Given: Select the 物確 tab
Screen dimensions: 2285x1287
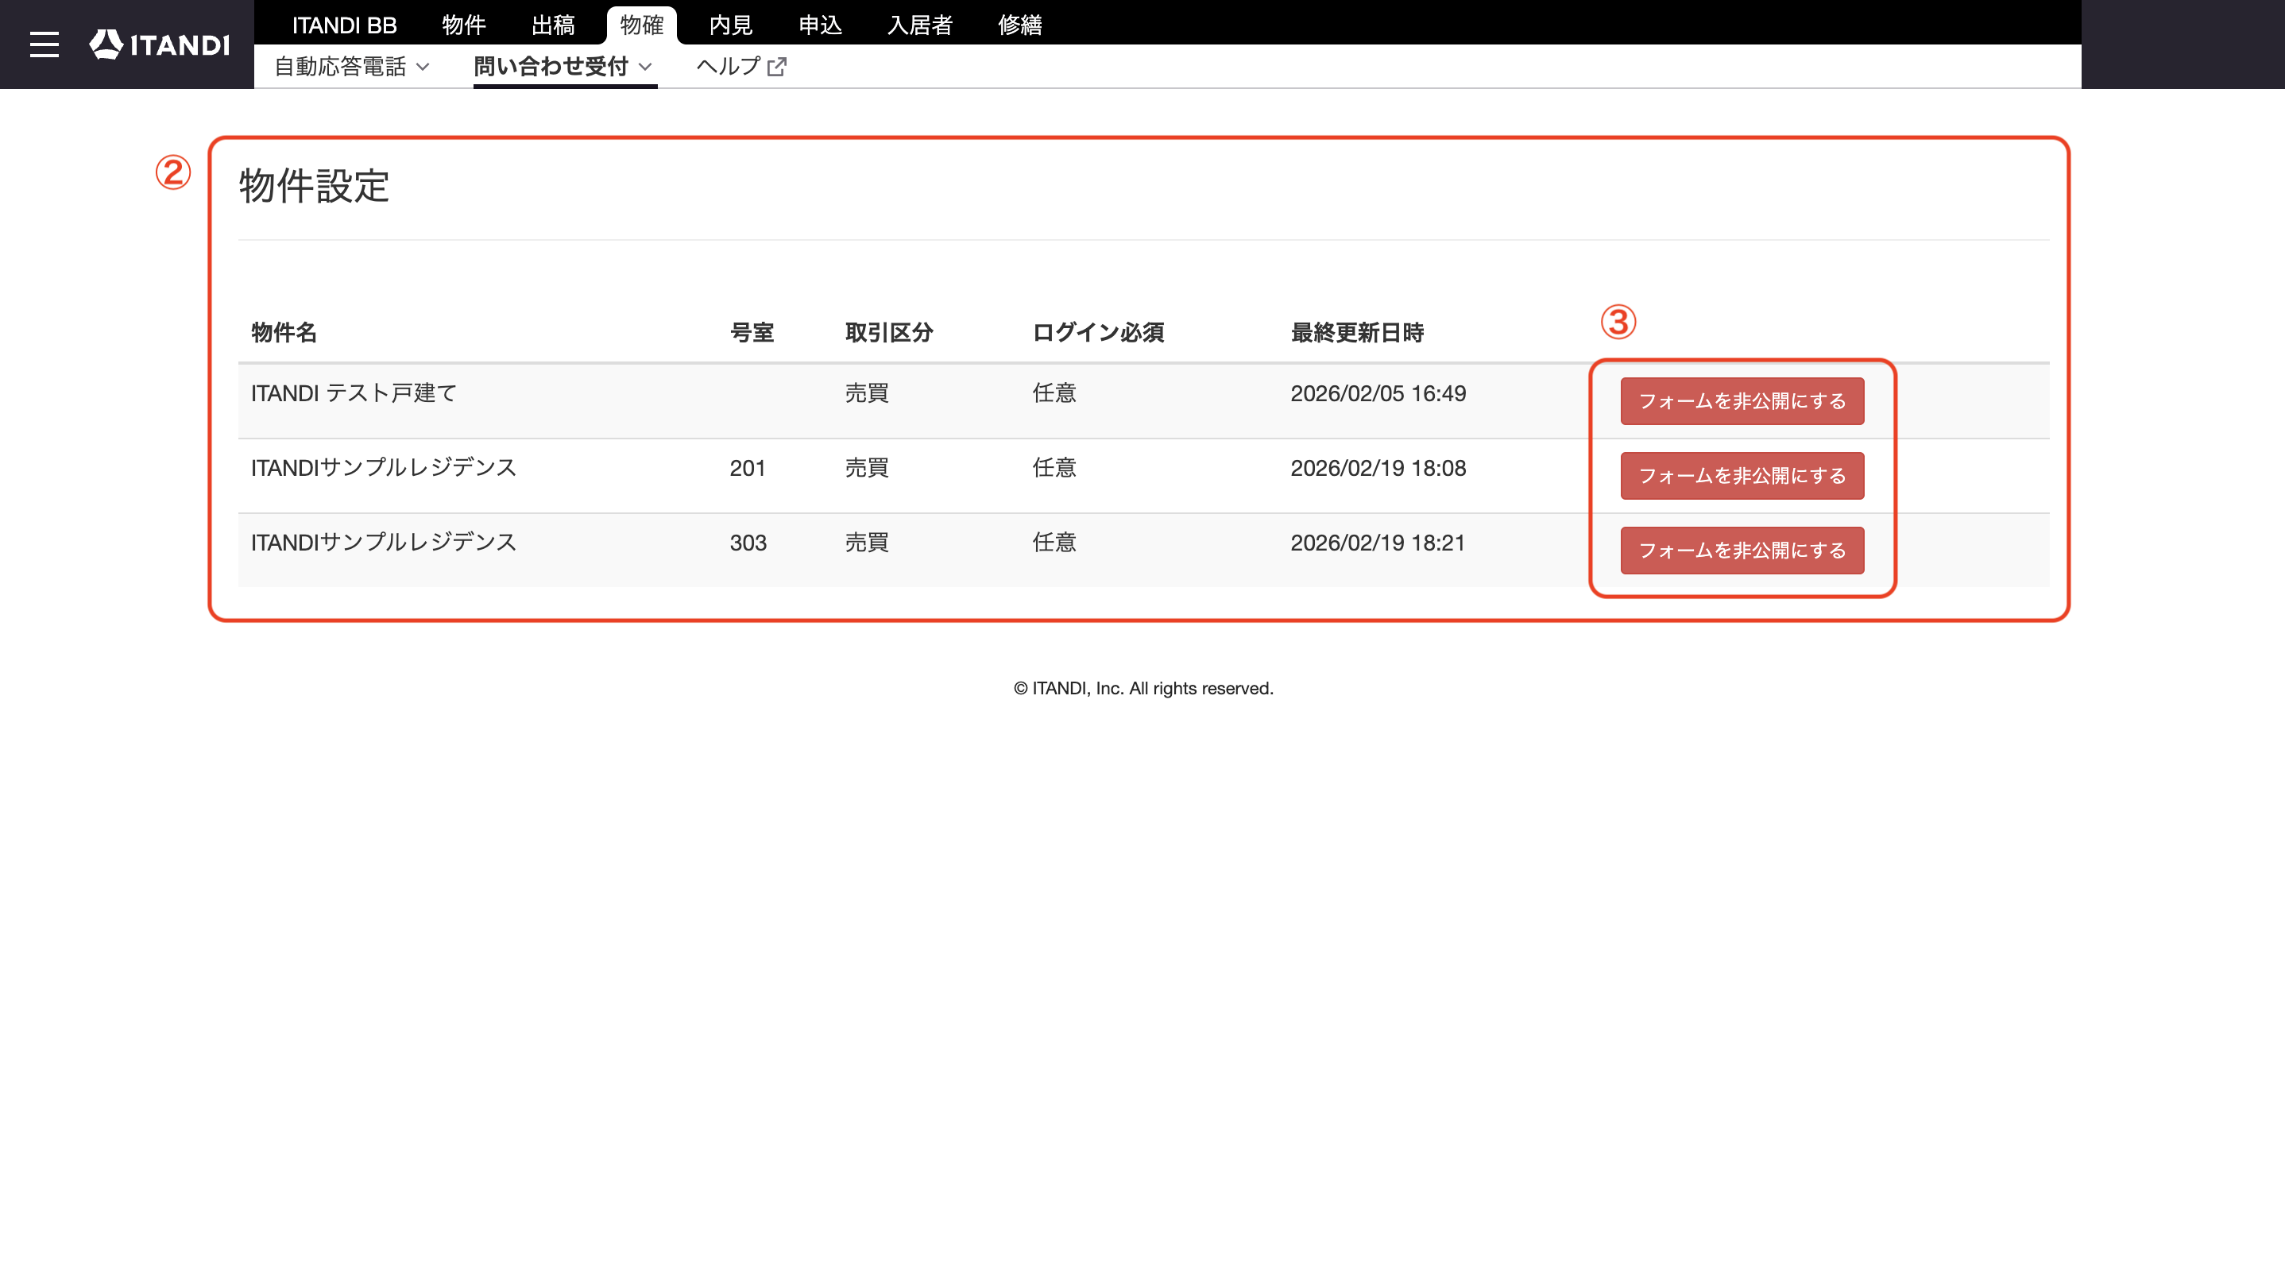Looking at the screenshot, I should point(641,25).
